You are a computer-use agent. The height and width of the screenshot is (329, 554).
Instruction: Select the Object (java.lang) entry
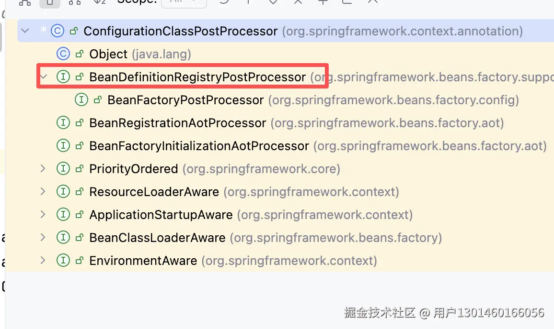tap(108, 54)
